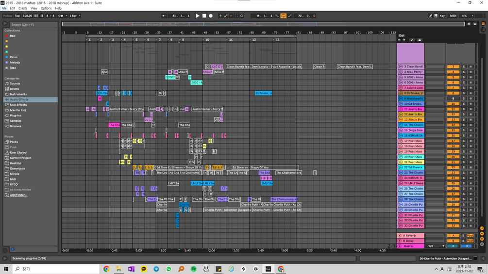The image size is (488, 274).
Task: Arm the Arrangement Record button
Action: 211,16
